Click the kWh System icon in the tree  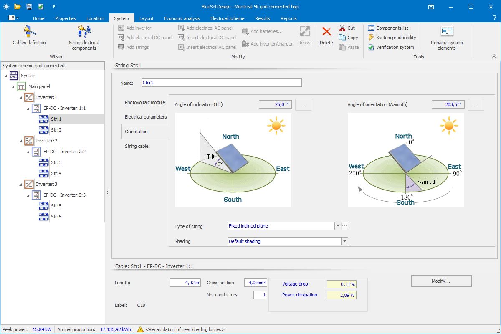coord(14,76)
